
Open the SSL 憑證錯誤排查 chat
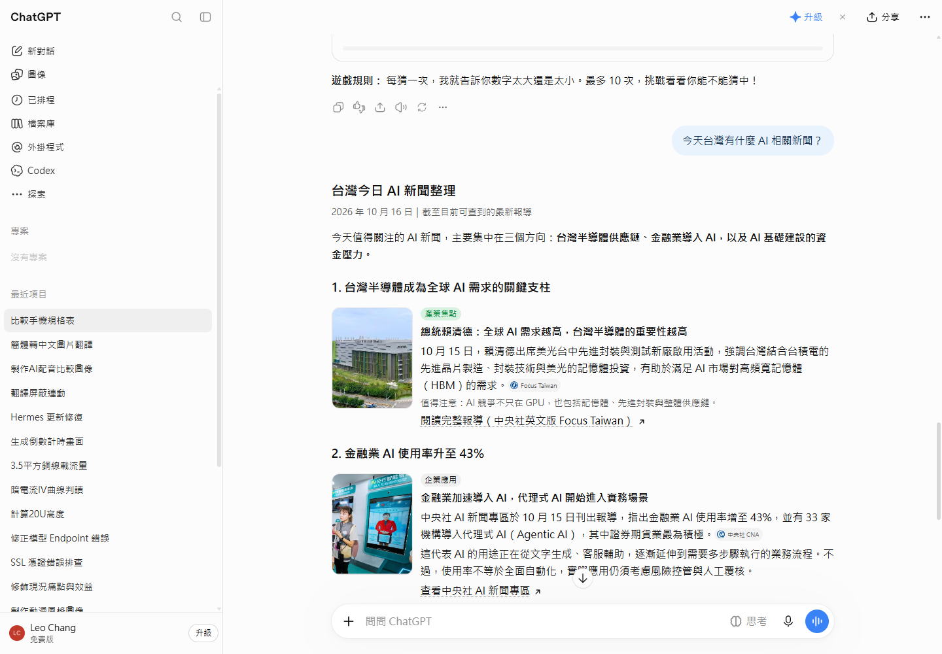[x=108, y=562]
